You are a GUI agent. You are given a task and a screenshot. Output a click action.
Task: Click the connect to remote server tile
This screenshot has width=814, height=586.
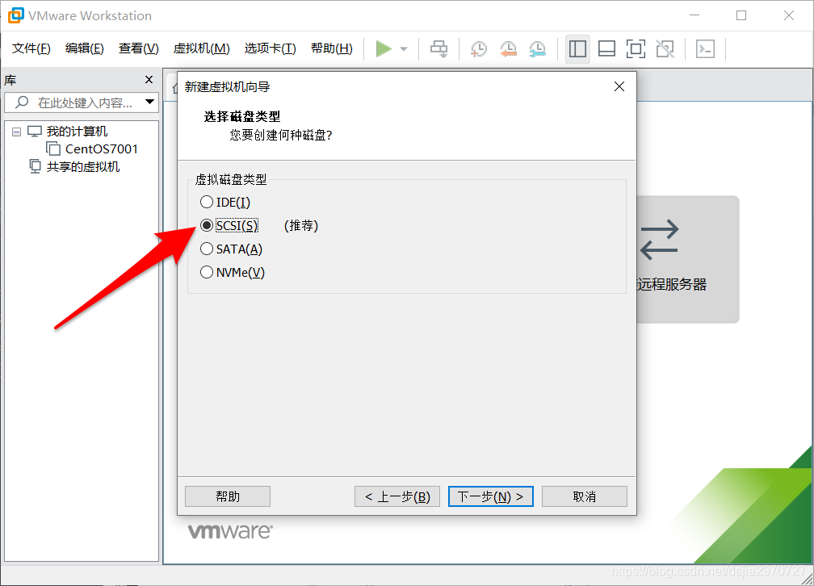point(687,259)
